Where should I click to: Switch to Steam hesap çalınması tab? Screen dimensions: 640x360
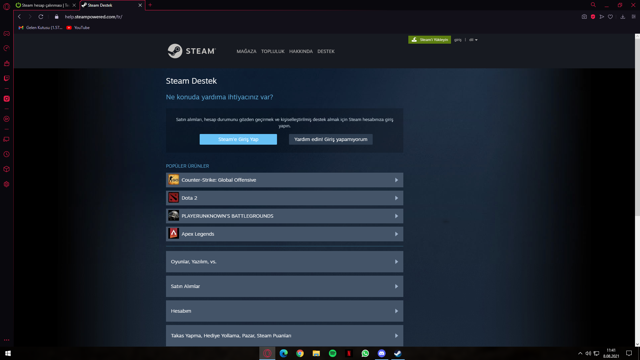45,5
